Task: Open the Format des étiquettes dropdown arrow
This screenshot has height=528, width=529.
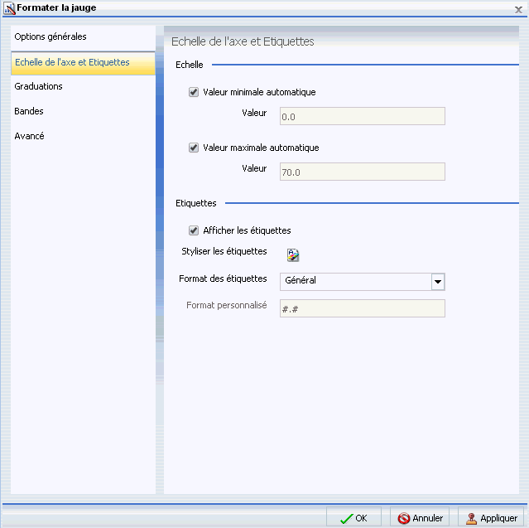Action: pyautogui.click(x=438, y=282)
